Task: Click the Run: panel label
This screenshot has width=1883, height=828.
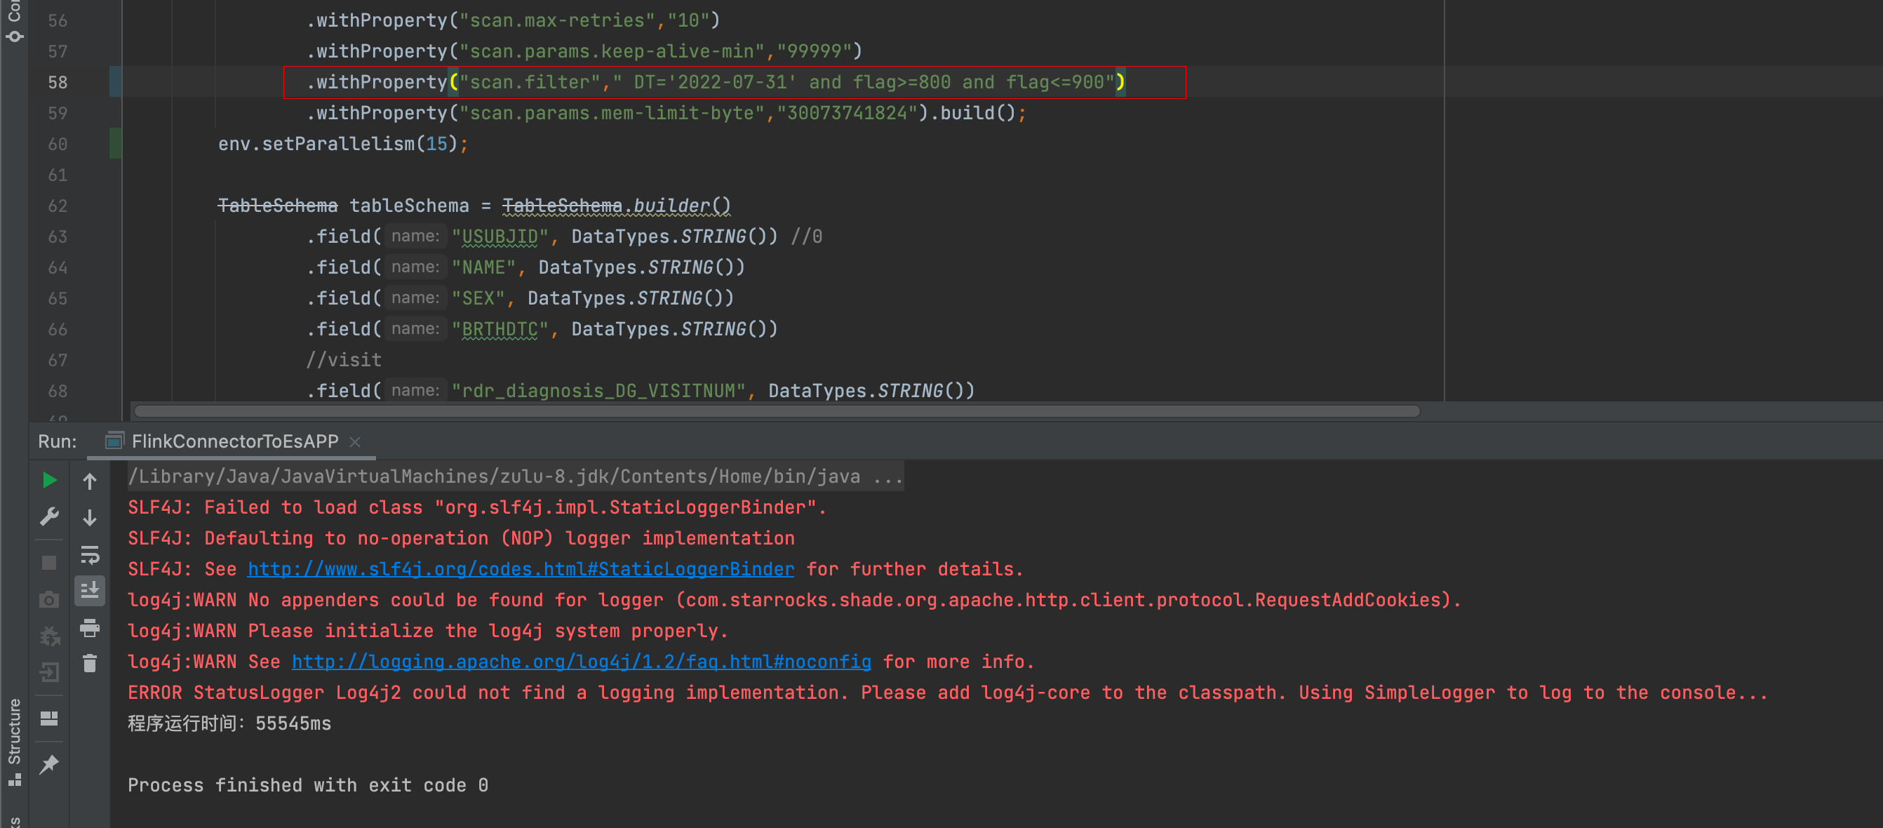Action: (57, 441)
